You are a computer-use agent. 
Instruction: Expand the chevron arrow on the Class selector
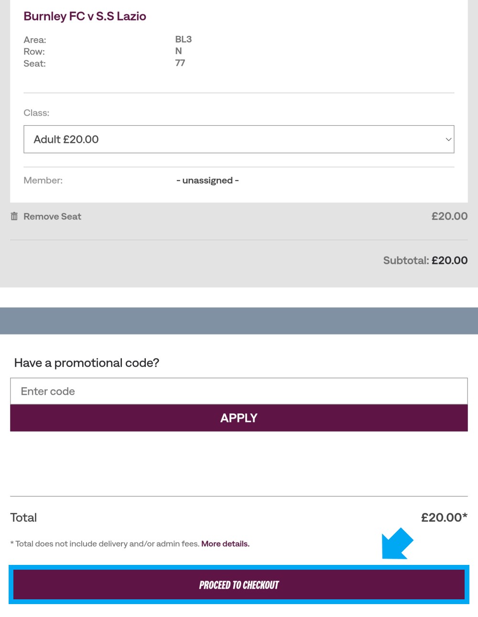(x=448, y=140)
